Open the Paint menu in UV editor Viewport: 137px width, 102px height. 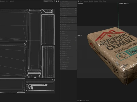pyautogui.click(x=7, y=1)
